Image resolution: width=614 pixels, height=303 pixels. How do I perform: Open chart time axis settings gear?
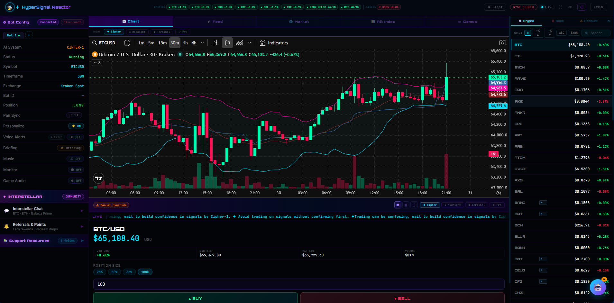click(x=499, y=193)
